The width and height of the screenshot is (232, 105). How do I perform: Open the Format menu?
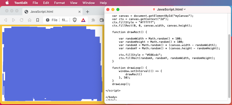[x=59, y=3]
